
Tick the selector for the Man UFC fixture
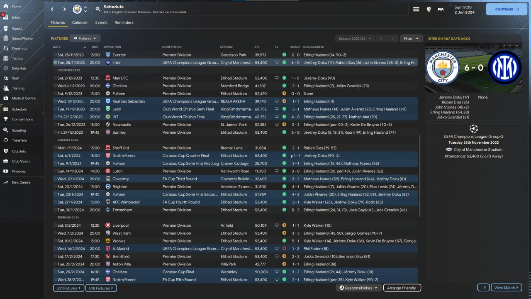[x=55, y=78]
